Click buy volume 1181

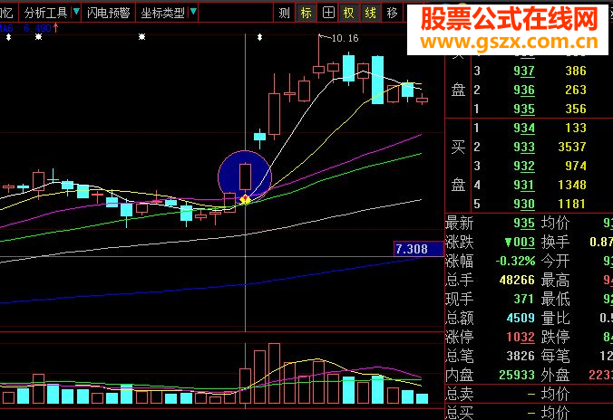572,204
